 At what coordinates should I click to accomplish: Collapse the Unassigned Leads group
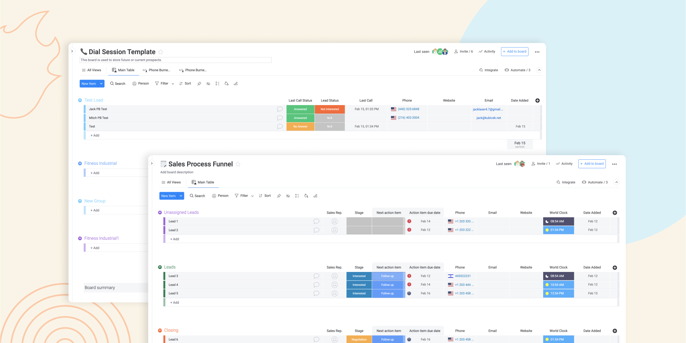tap(160, 213)
